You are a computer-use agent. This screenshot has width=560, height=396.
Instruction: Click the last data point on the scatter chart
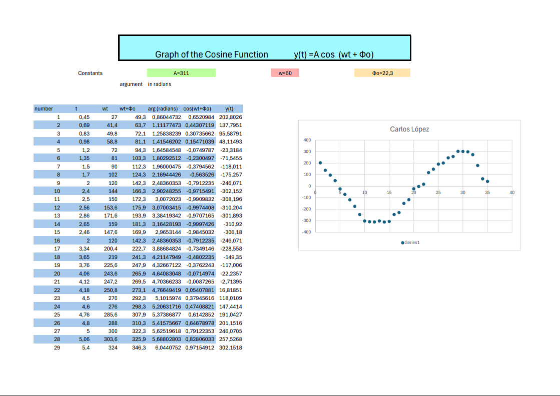click(x=487, y=181)
